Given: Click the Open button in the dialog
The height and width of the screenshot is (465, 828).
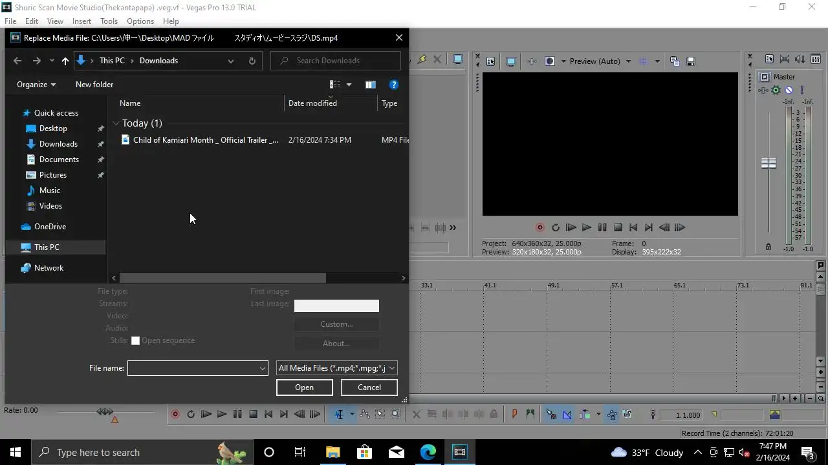Looking at the screenshot, I should tap(304, 387).
